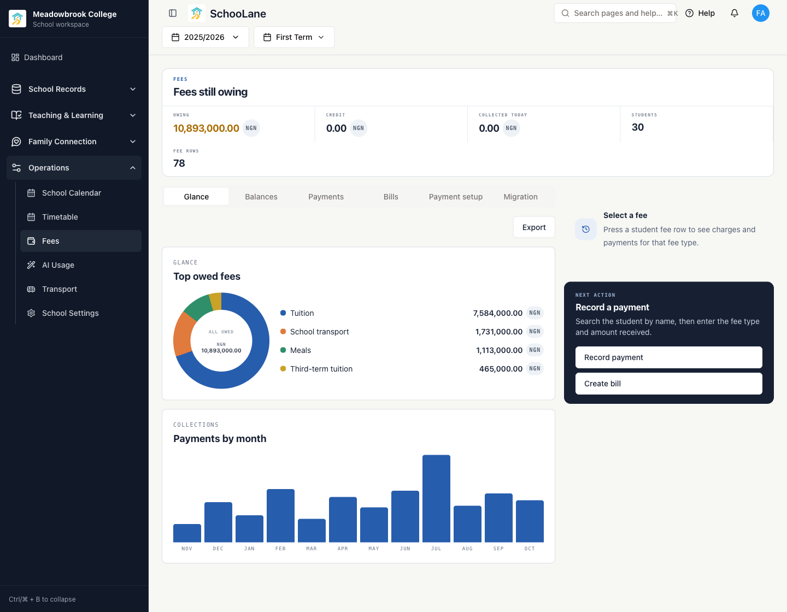The height and width of the screenshot is (612, 787).
Task: Click the Export button
Action: coord(534,227)
